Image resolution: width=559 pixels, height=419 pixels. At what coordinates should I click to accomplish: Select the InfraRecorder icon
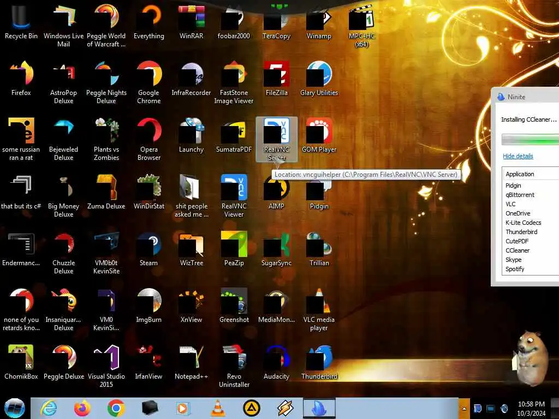[192, 79]
